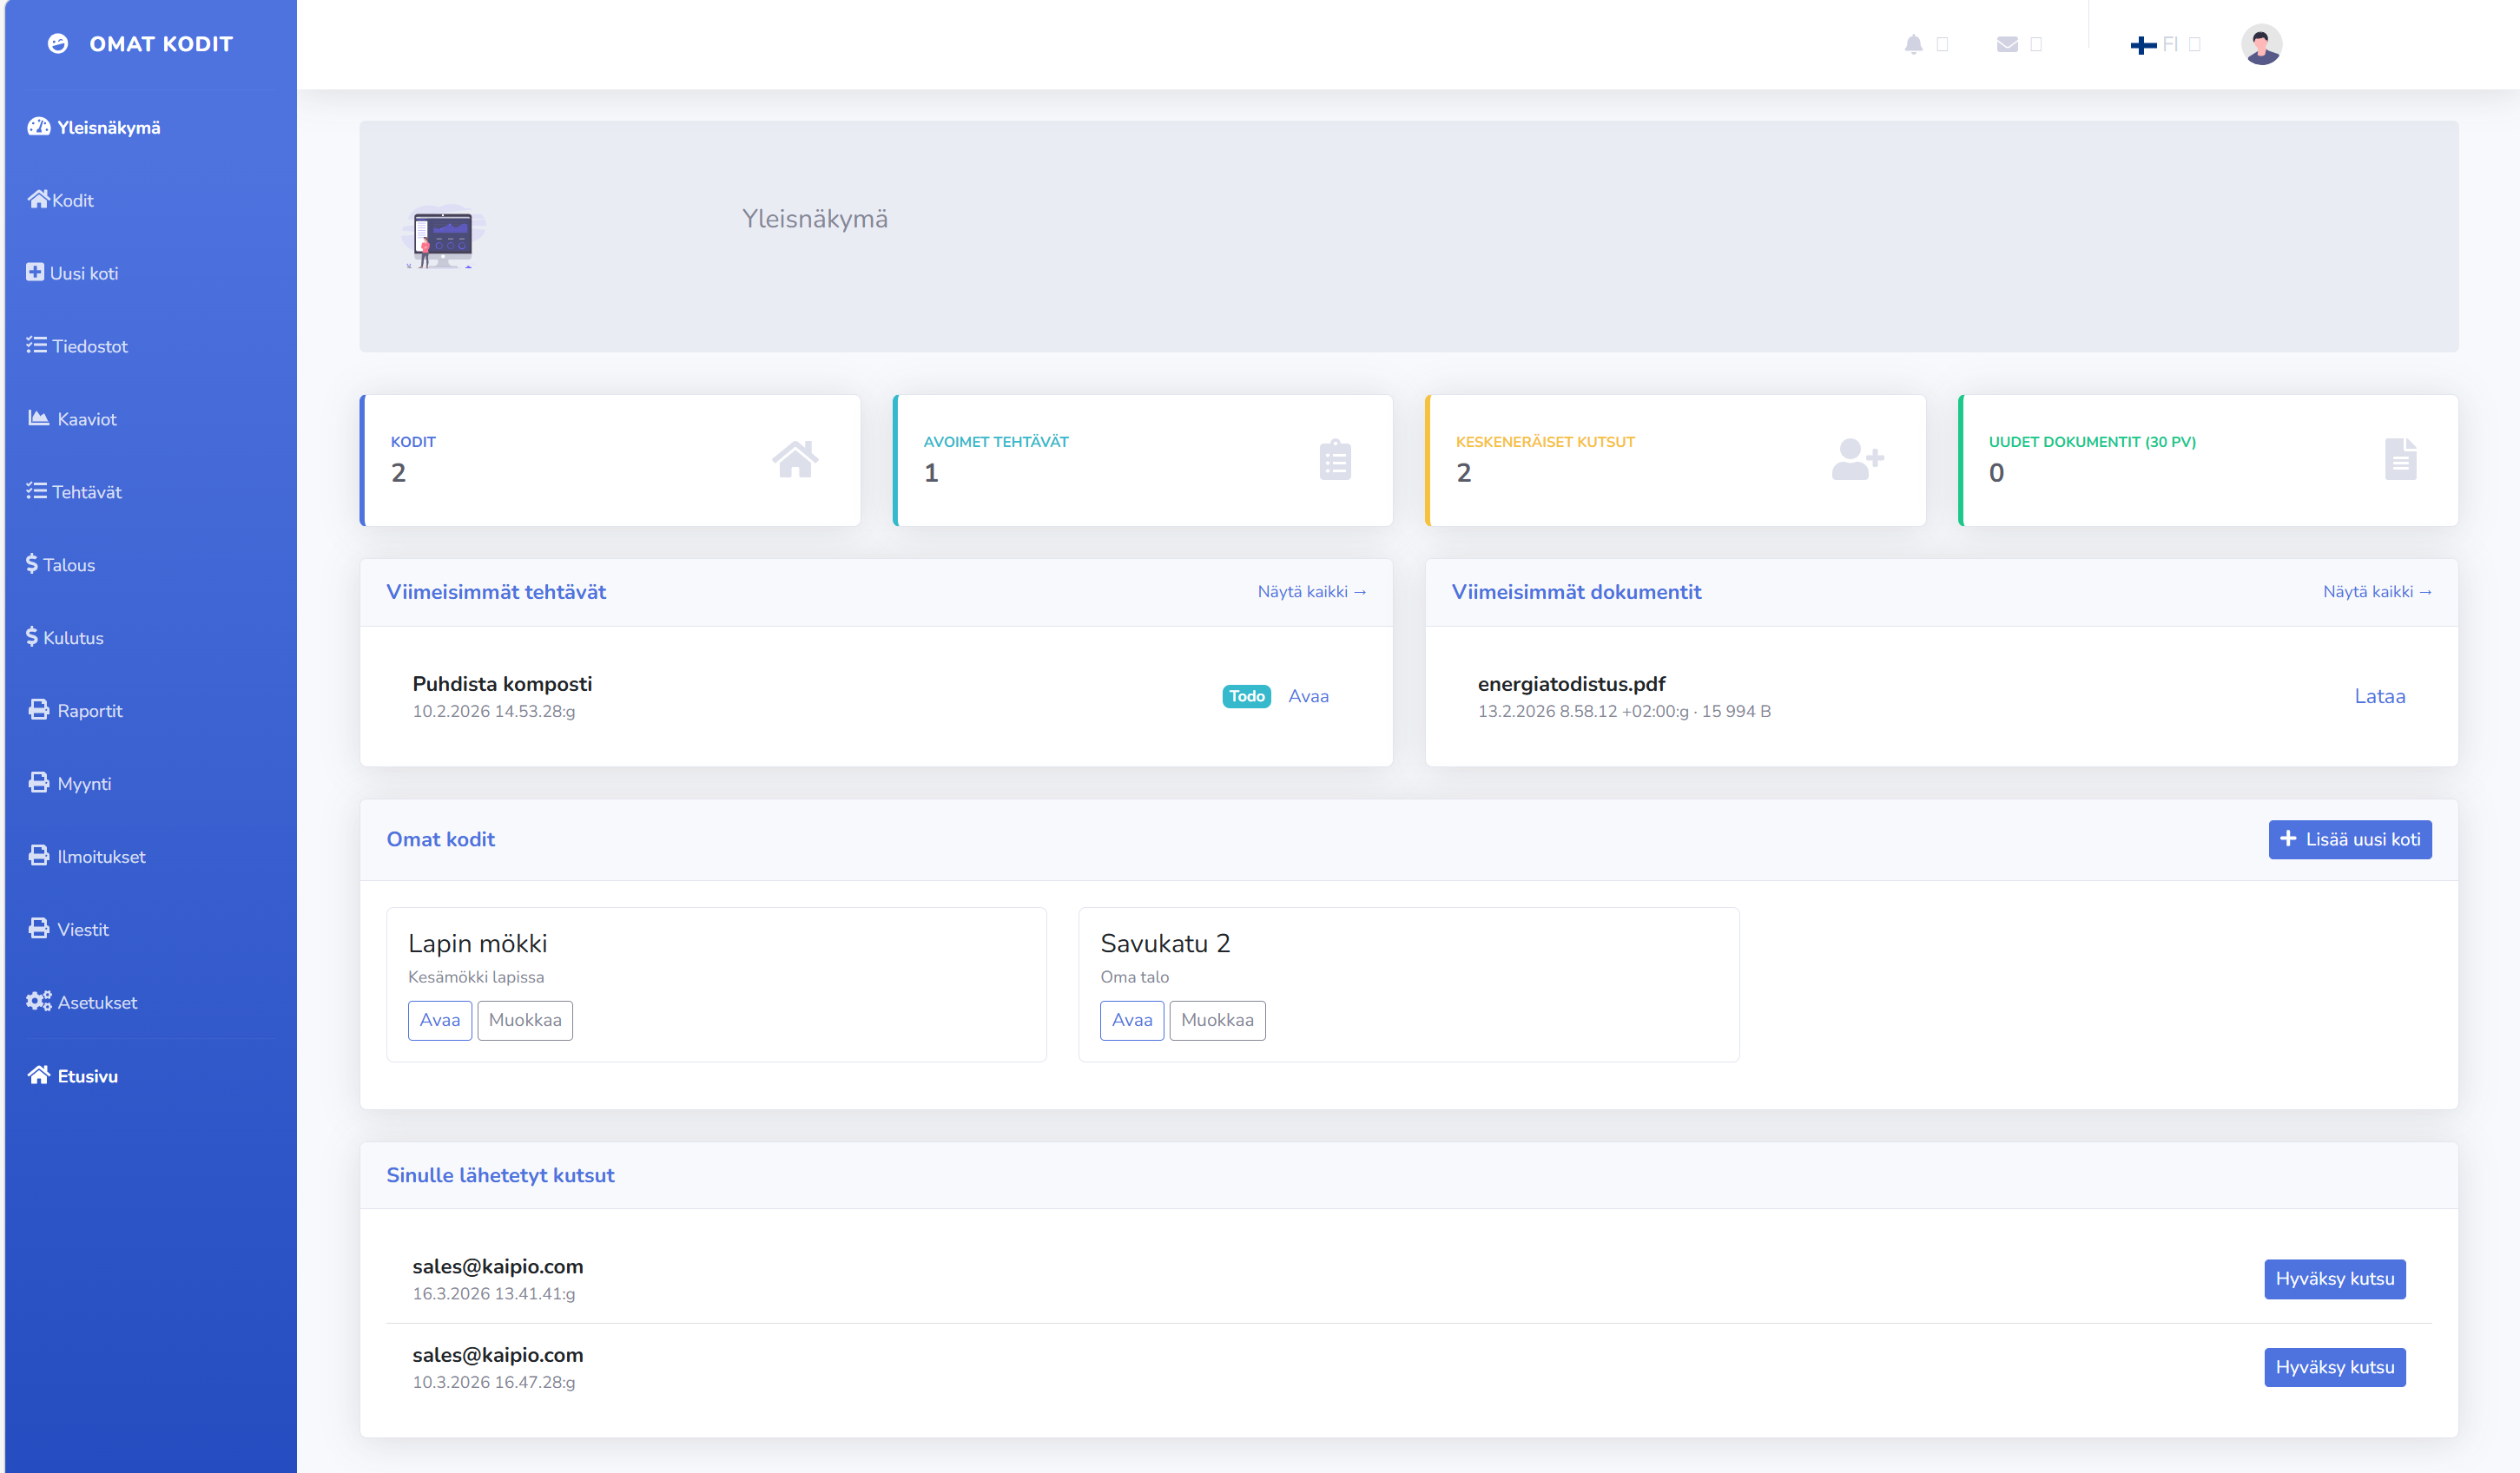This screenshot has height=1473, width=2520.
Task: Open the Lapin mökki home
Action: pos(439,1020)
